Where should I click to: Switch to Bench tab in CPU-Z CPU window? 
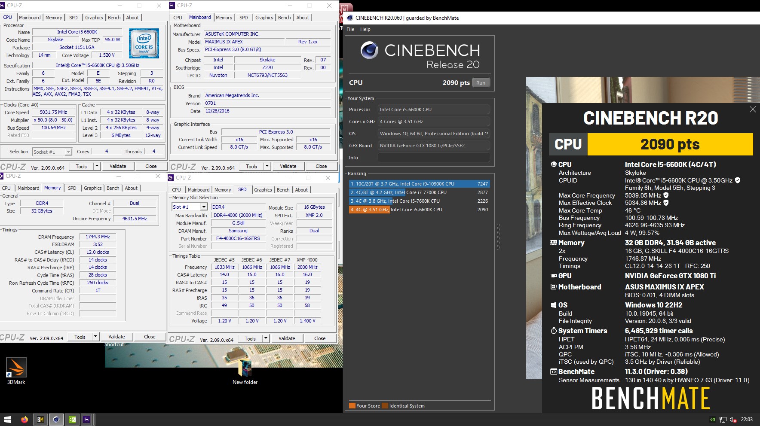click(x=114, y=18)
